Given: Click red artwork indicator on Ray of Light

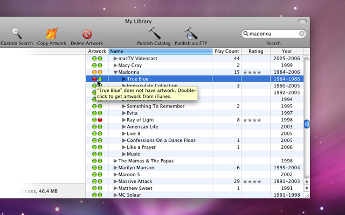Looking at the screenshot, I should [100, 120].
